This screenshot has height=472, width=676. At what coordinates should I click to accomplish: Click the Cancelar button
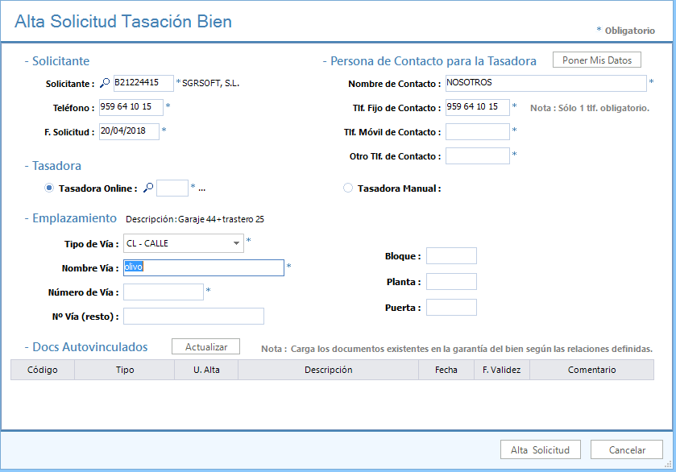pyautogui.click(x=626, y=449)
